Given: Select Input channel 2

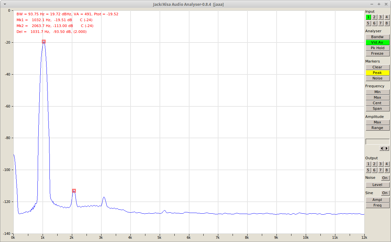Looking at the screenshot, I should 374,17.
